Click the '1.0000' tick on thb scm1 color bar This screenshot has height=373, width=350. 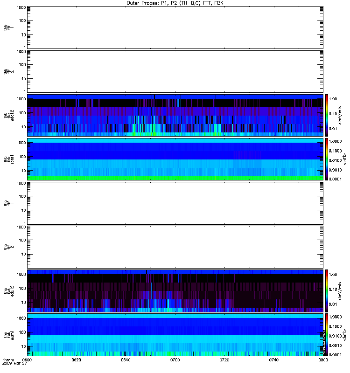pyautogui.click(x=335, y=141)
